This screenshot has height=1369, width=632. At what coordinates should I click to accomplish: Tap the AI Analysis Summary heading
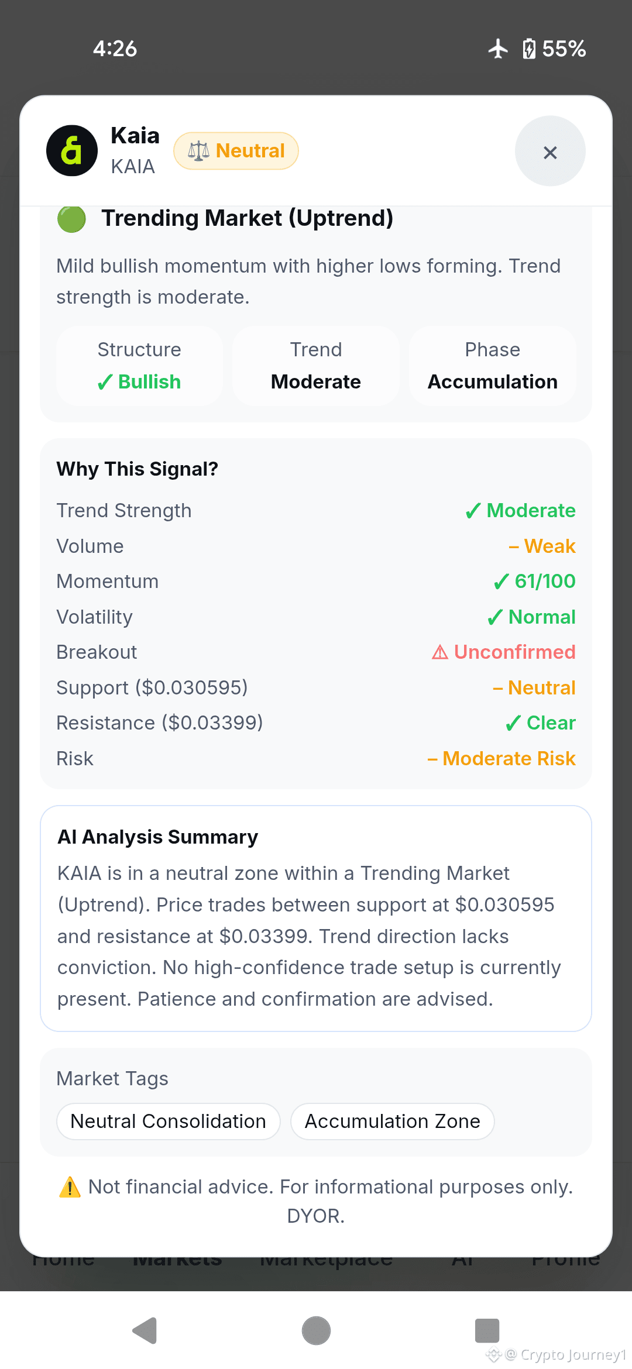coord(158,837)
